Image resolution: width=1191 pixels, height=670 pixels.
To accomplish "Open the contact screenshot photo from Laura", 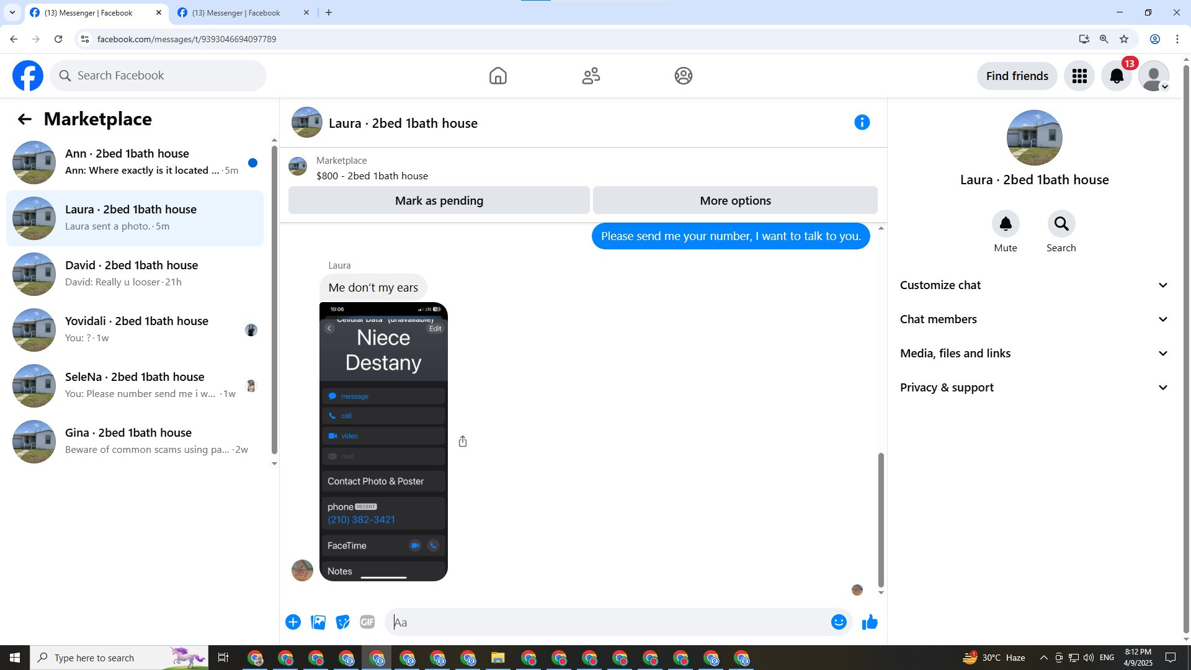I will [383, 442].
